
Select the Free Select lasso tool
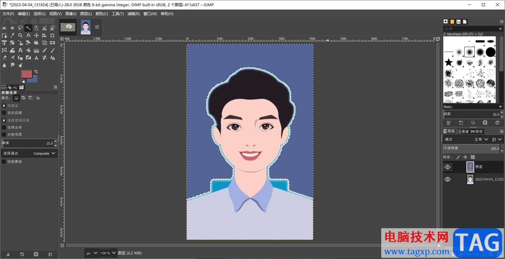20,28
